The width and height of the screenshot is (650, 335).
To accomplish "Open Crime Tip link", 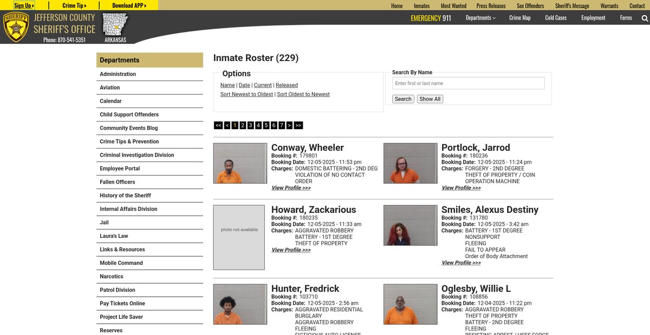I will pos(74,5).
